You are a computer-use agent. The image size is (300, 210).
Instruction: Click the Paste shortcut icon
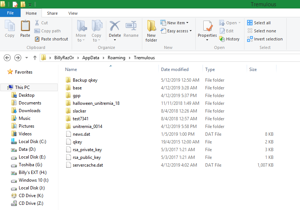coord(37,39)
